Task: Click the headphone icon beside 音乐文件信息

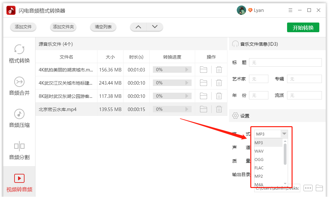Action: pyautogui.click(x=235, y=44)
